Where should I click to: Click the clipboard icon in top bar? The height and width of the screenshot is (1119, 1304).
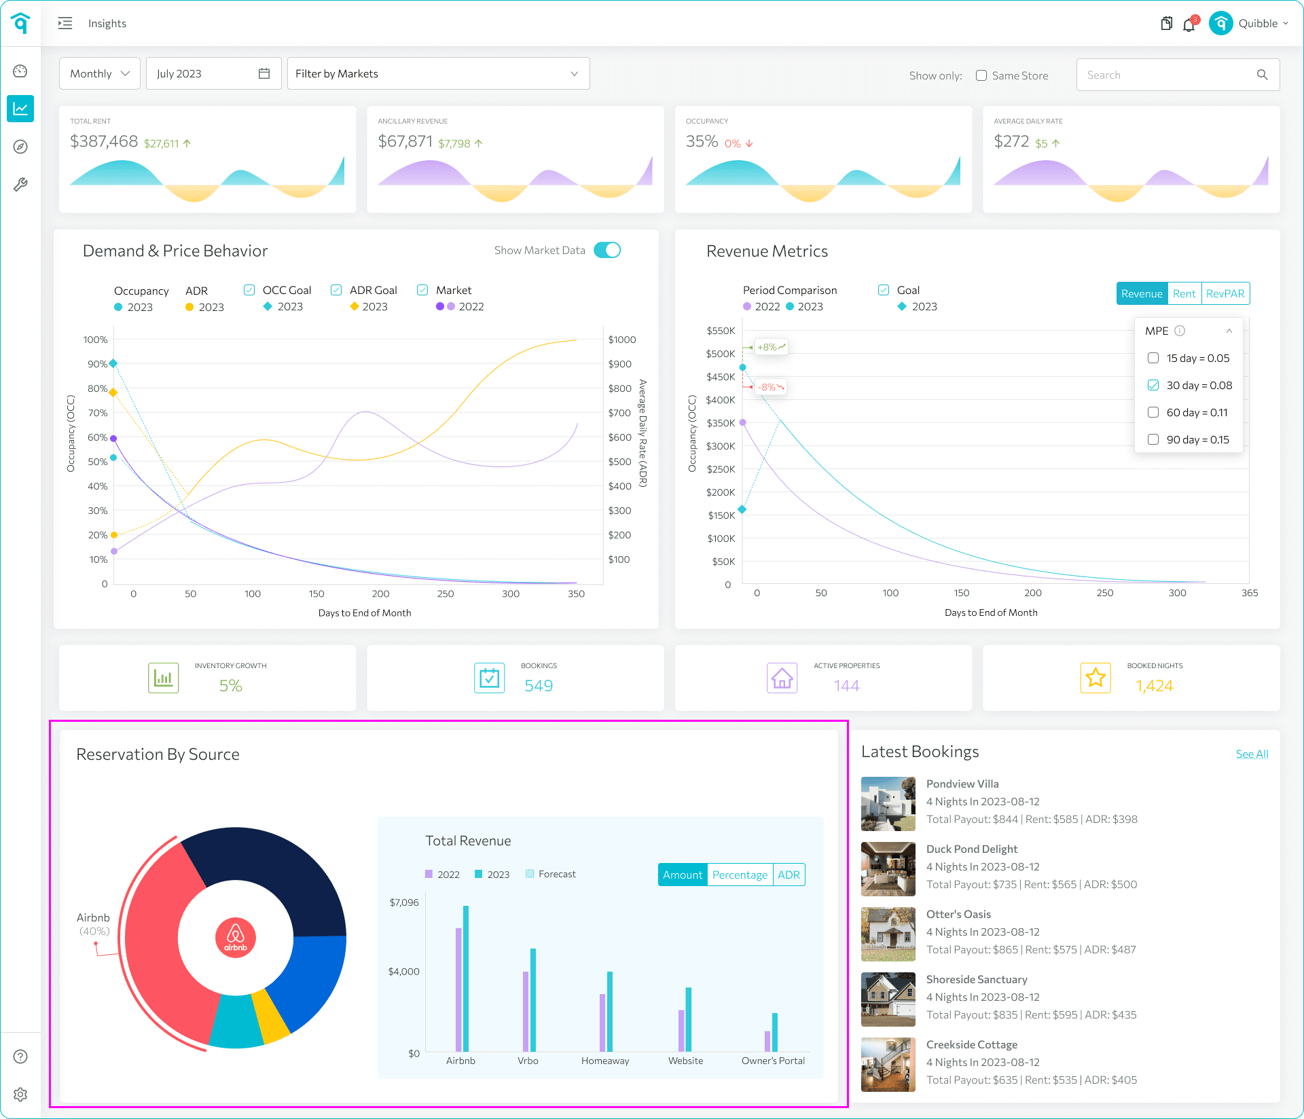point(1166,24)
